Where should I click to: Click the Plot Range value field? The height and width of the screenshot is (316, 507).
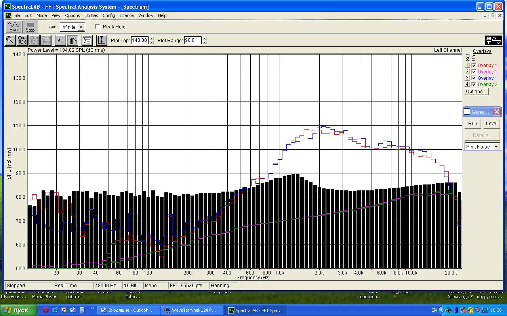193,40
